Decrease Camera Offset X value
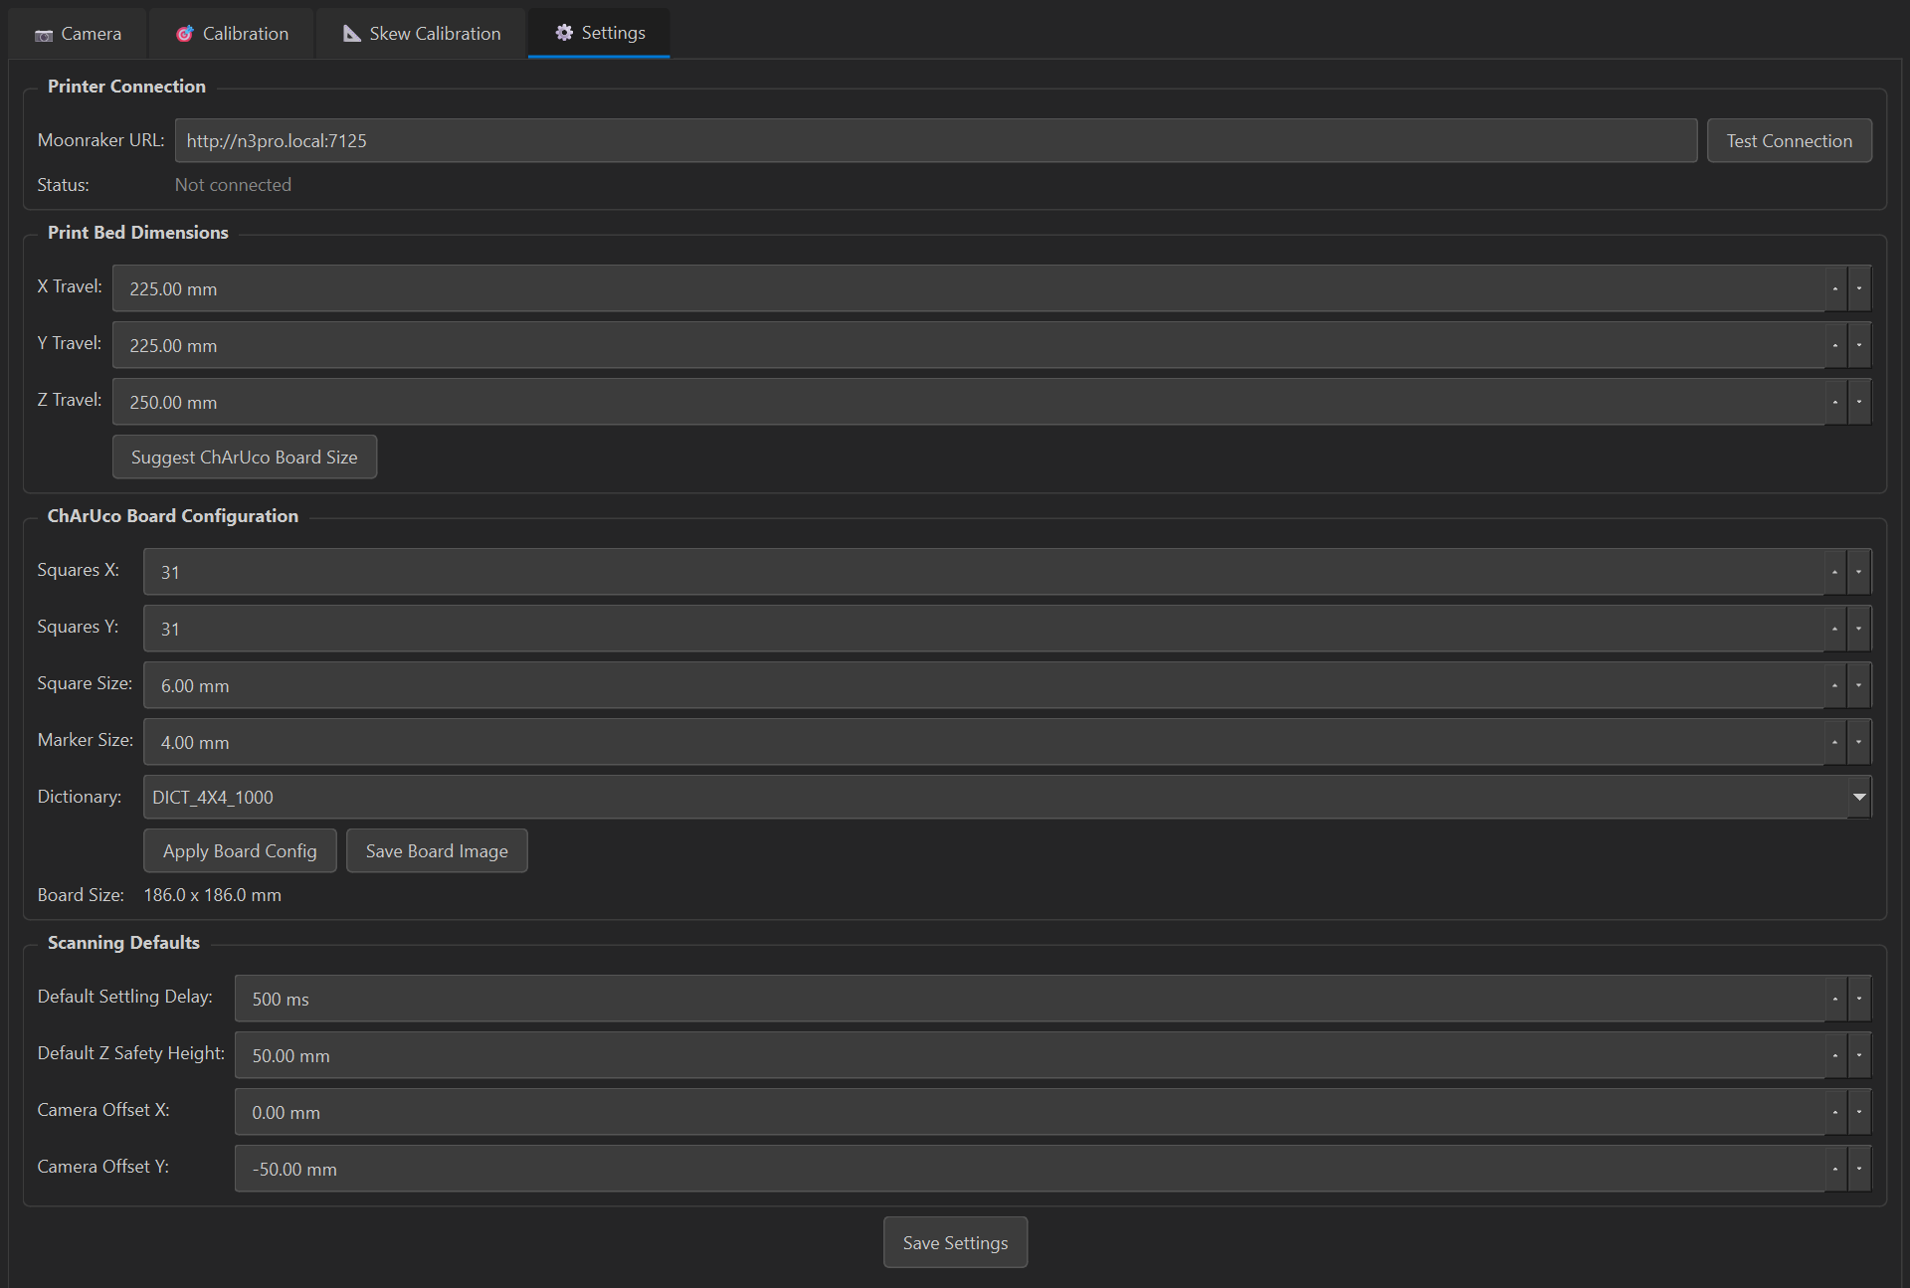The width and height of the screenshot is (1910, 1288). point(1859,1112)
